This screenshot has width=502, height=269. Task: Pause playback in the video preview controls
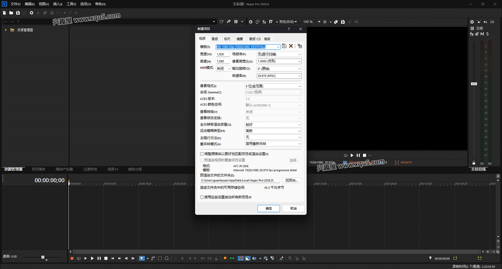point(358,155)
